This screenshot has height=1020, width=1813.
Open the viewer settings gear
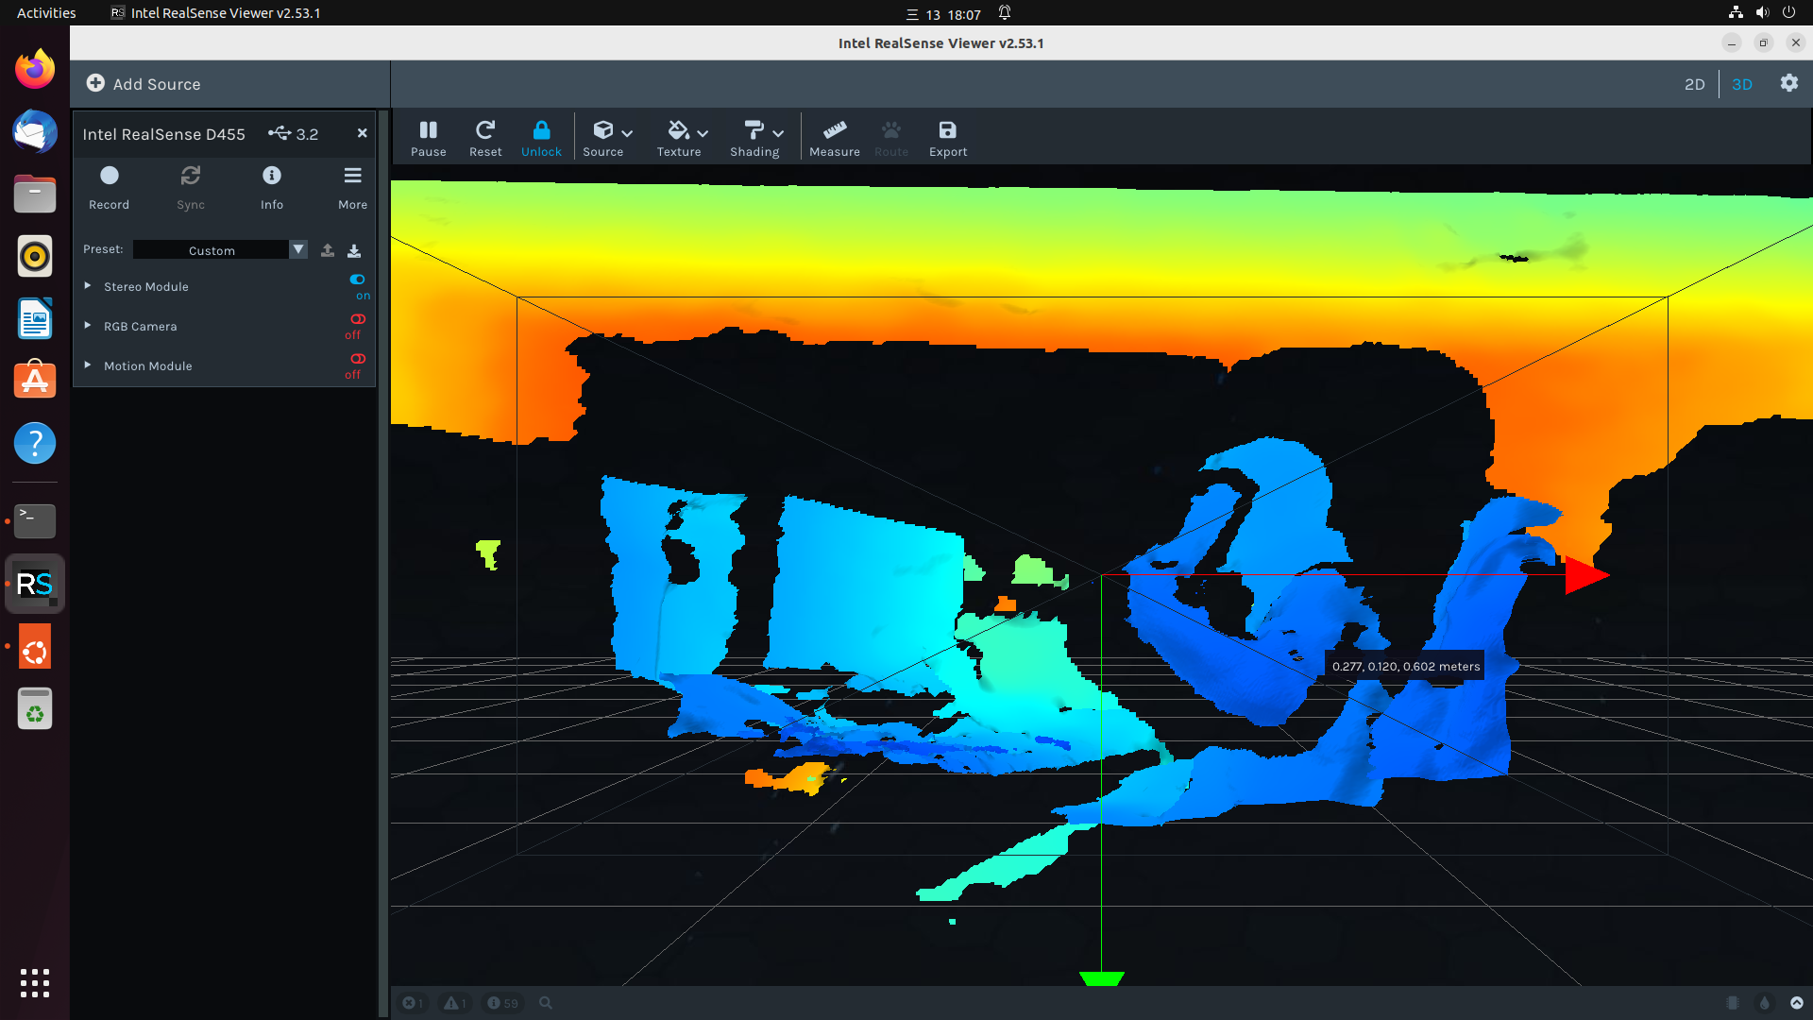[x=1788, y=83]
